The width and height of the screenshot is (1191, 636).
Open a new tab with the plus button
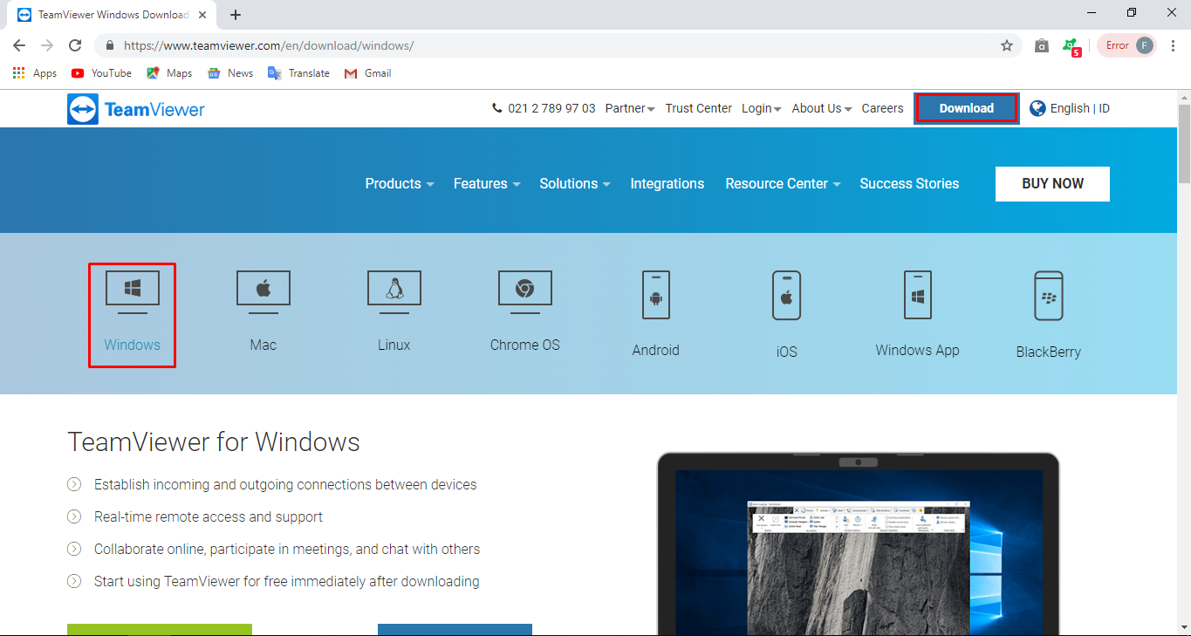pyautogui.click(x=236, y=15)
